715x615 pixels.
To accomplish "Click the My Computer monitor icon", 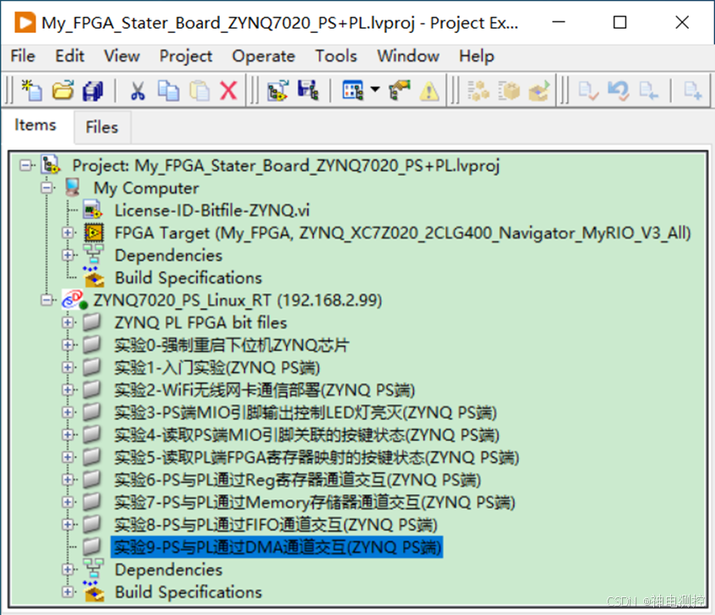I will 73,188.
